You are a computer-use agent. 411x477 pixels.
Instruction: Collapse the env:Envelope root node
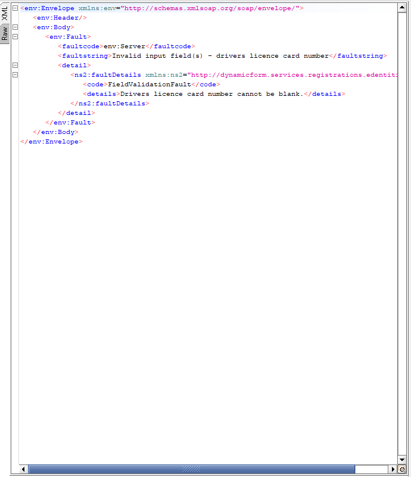pyautogui.click(x=15, y=8)
